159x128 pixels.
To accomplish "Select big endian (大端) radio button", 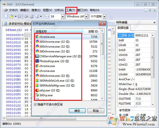I will pos(138,115).
